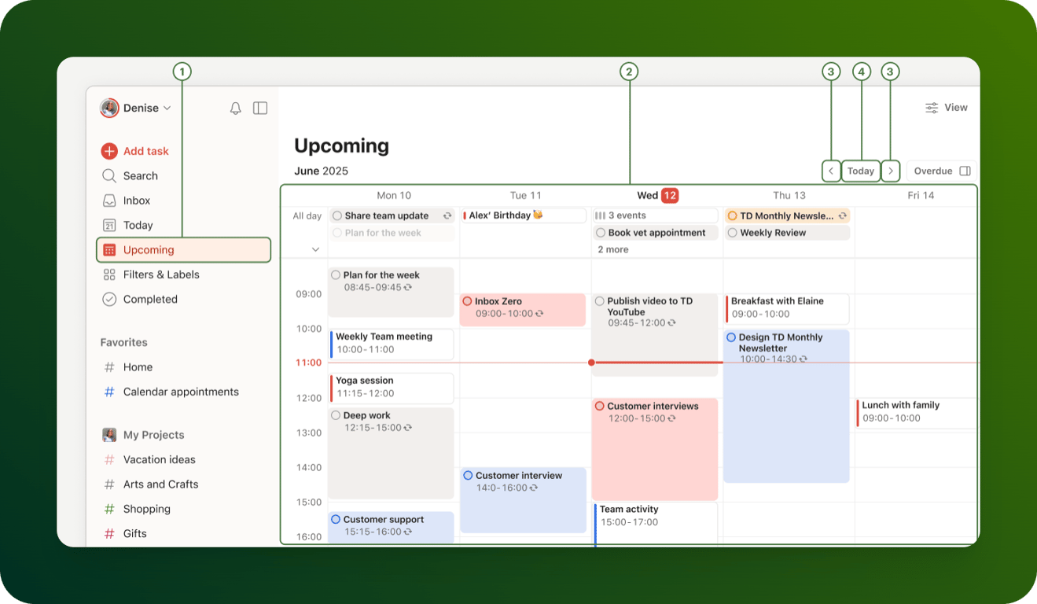1037x604 pixels.
Task: Go to the previous week with the left chevron
Action: (x=831, y=171)
